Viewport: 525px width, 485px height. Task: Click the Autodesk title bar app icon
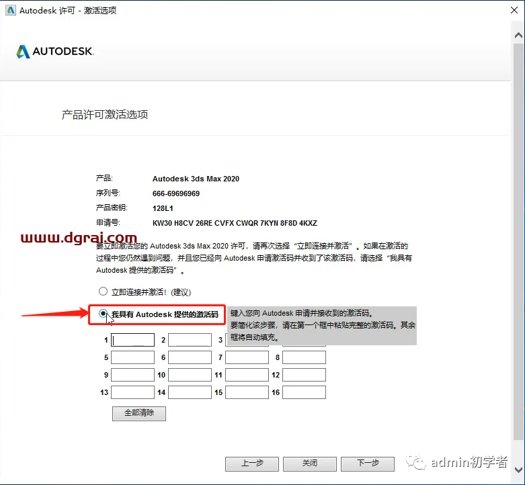(x=11, y=10)
